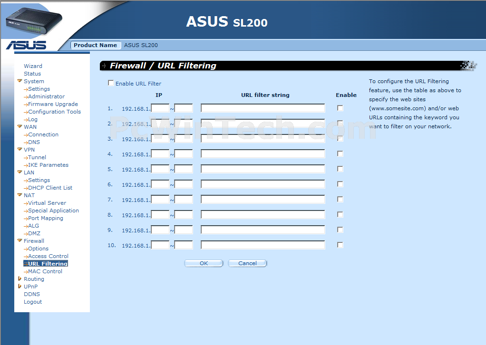Click the row 9 starting IP field
The width and height of the screenshot is (486, 345).
160,230
